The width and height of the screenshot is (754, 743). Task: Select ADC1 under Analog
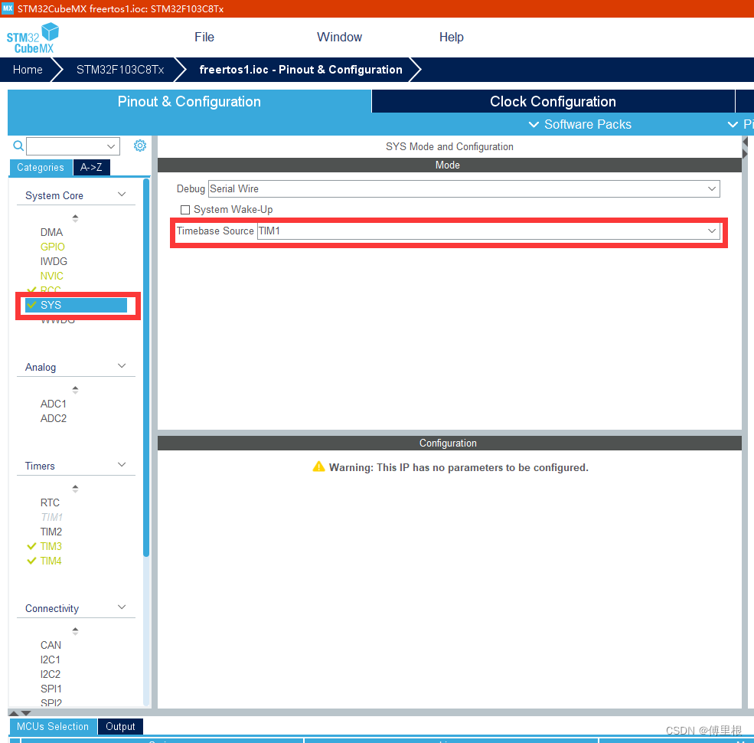point(54,404)
